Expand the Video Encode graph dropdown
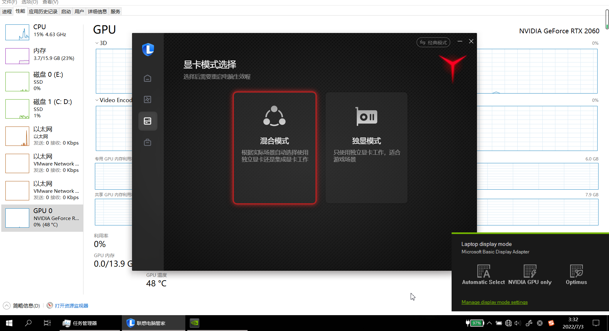The width and height of the screenshot is (609, 331). tap(97, 100)
